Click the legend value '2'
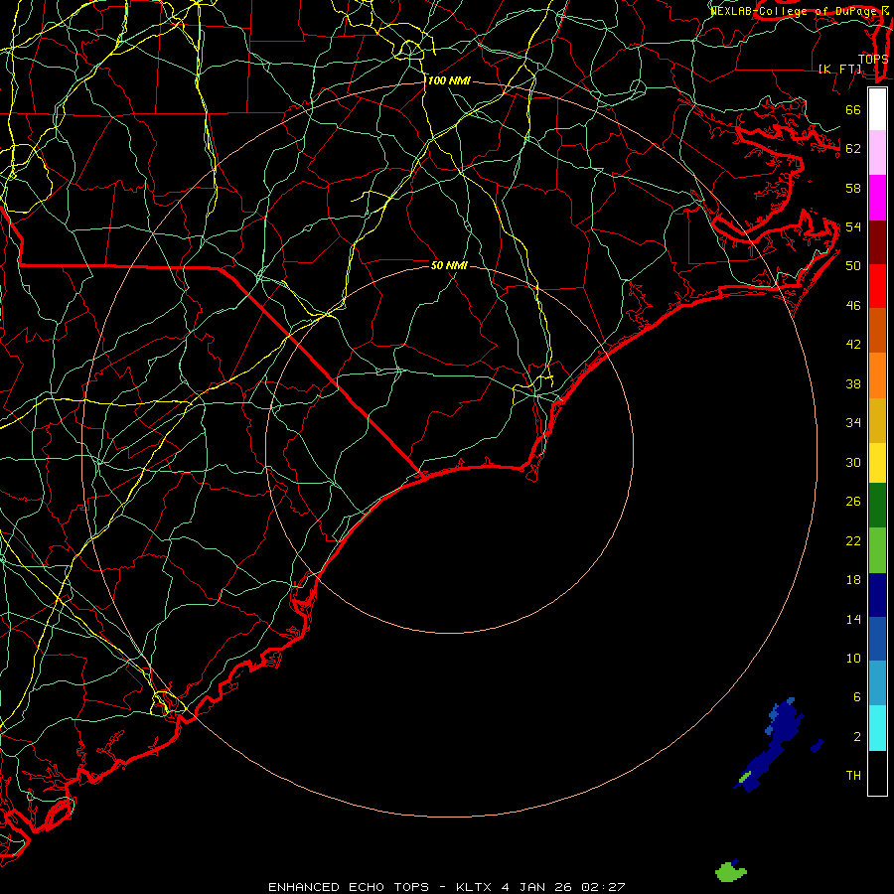The height and width of the screenshot is (894, 894). pos(857,737)
